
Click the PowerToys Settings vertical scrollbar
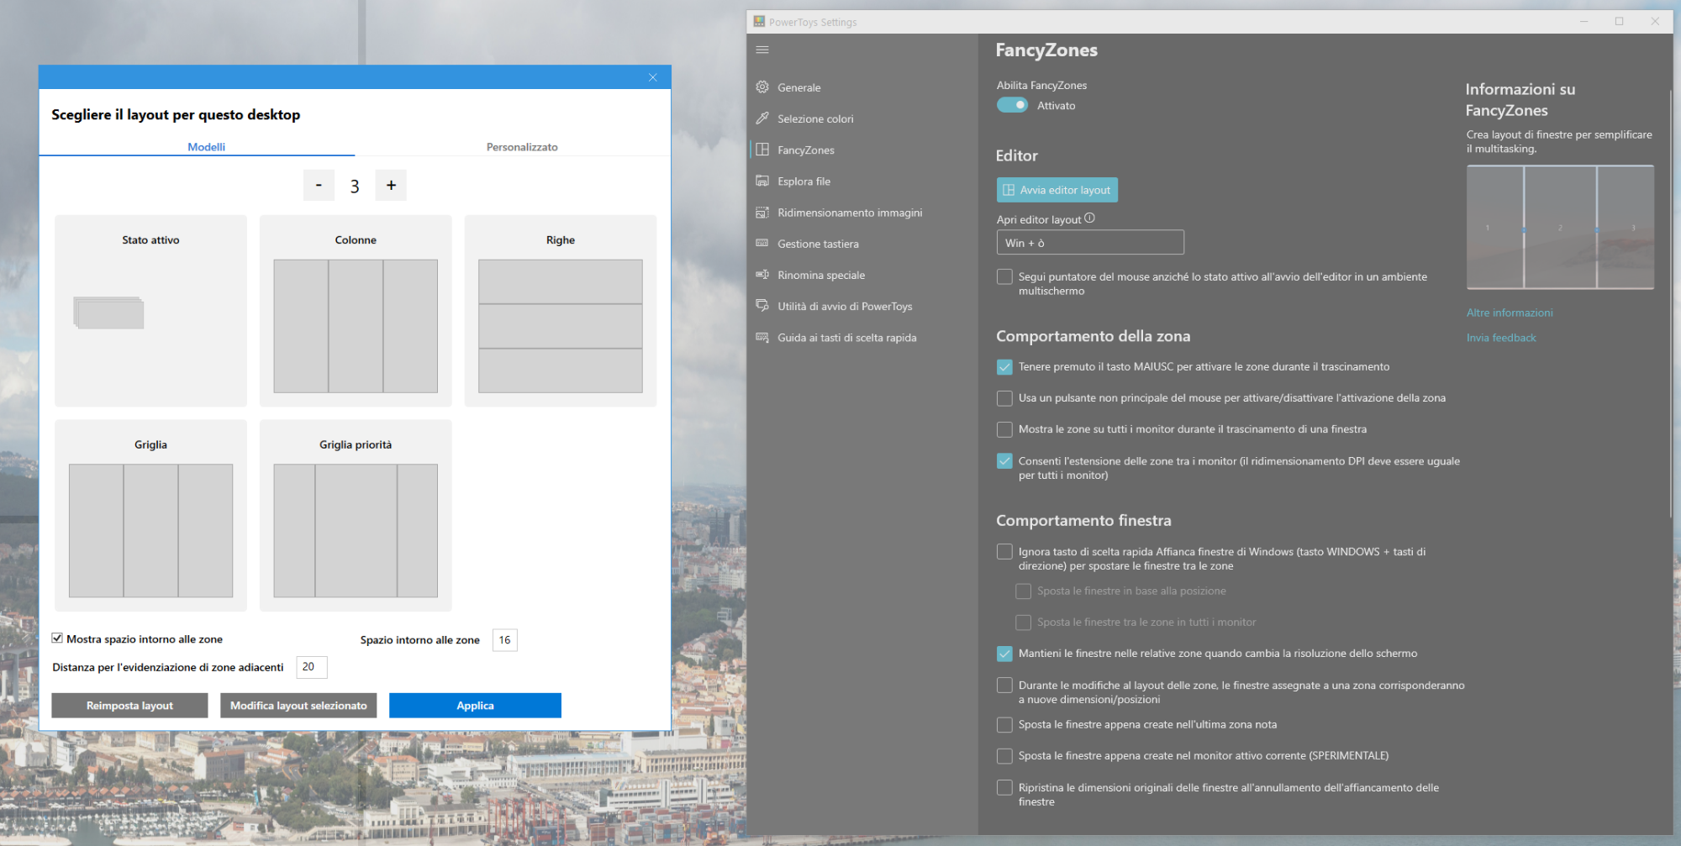click(x=1671, y=302)
